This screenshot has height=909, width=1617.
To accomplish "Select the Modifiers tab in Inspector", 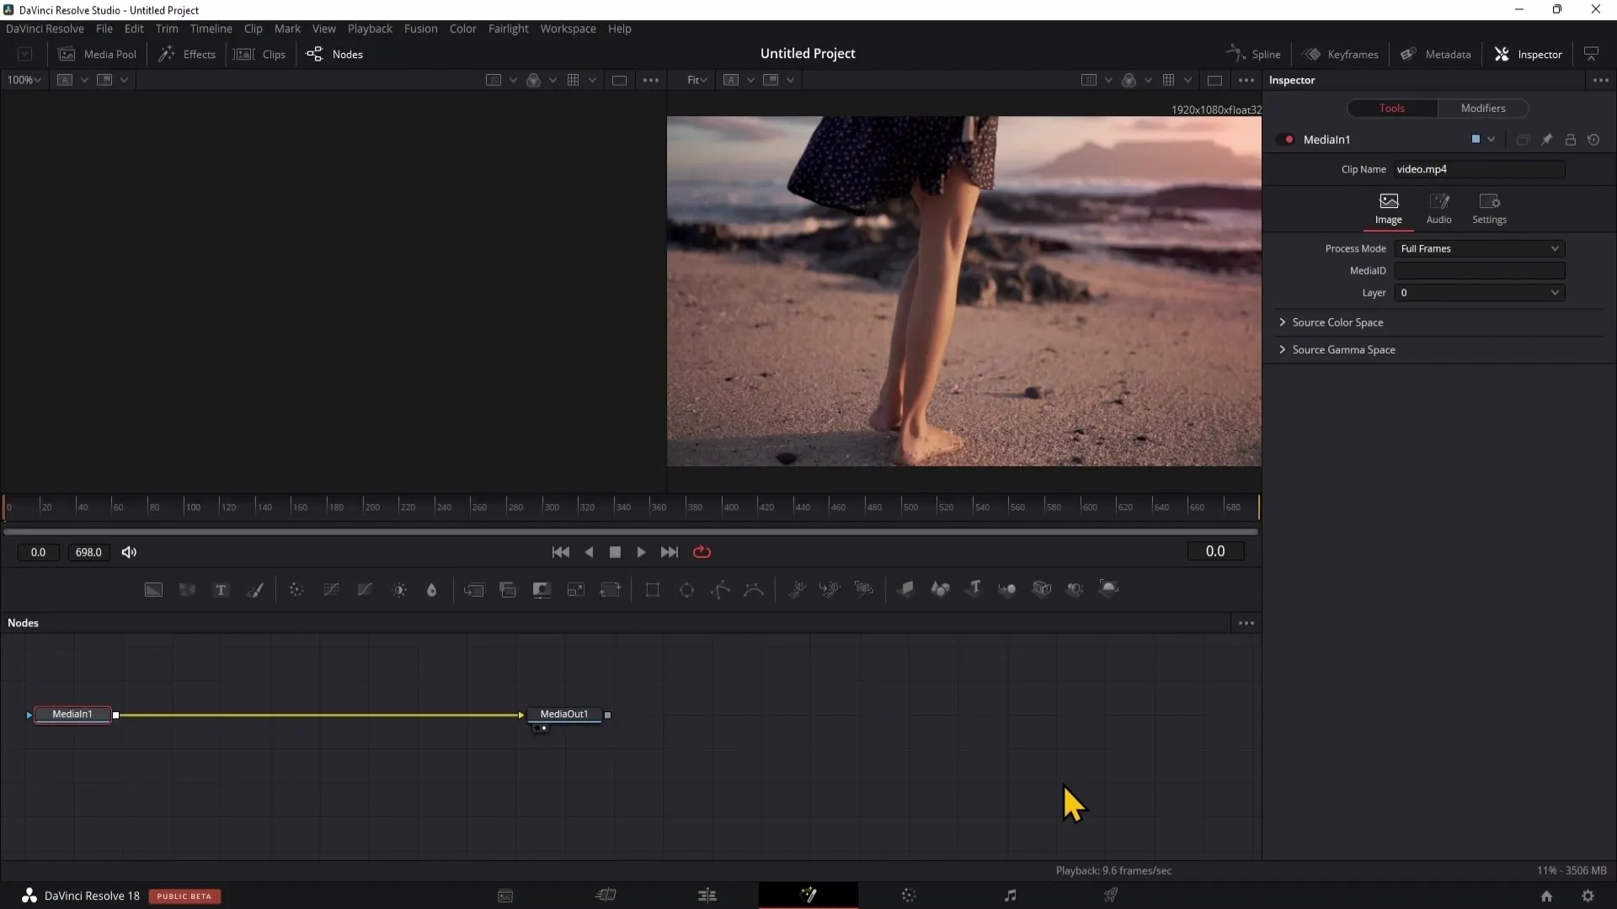I will point(1484,108).
